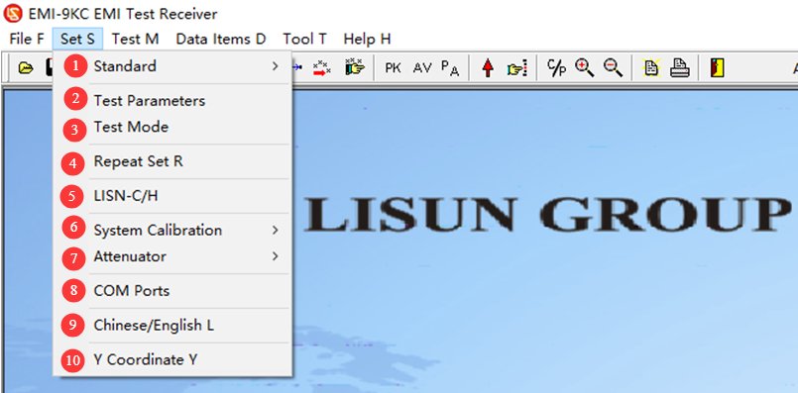Choose Test Mode from Set menu
This screenshot has height=393, width=798.
pos(172,127)
